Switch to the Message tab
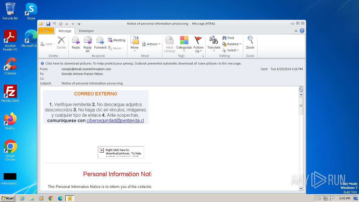 (x=65, y=31)
